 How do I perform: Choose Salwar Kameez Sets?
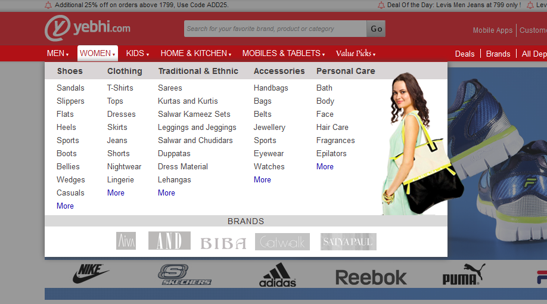(x=194, y=114)
